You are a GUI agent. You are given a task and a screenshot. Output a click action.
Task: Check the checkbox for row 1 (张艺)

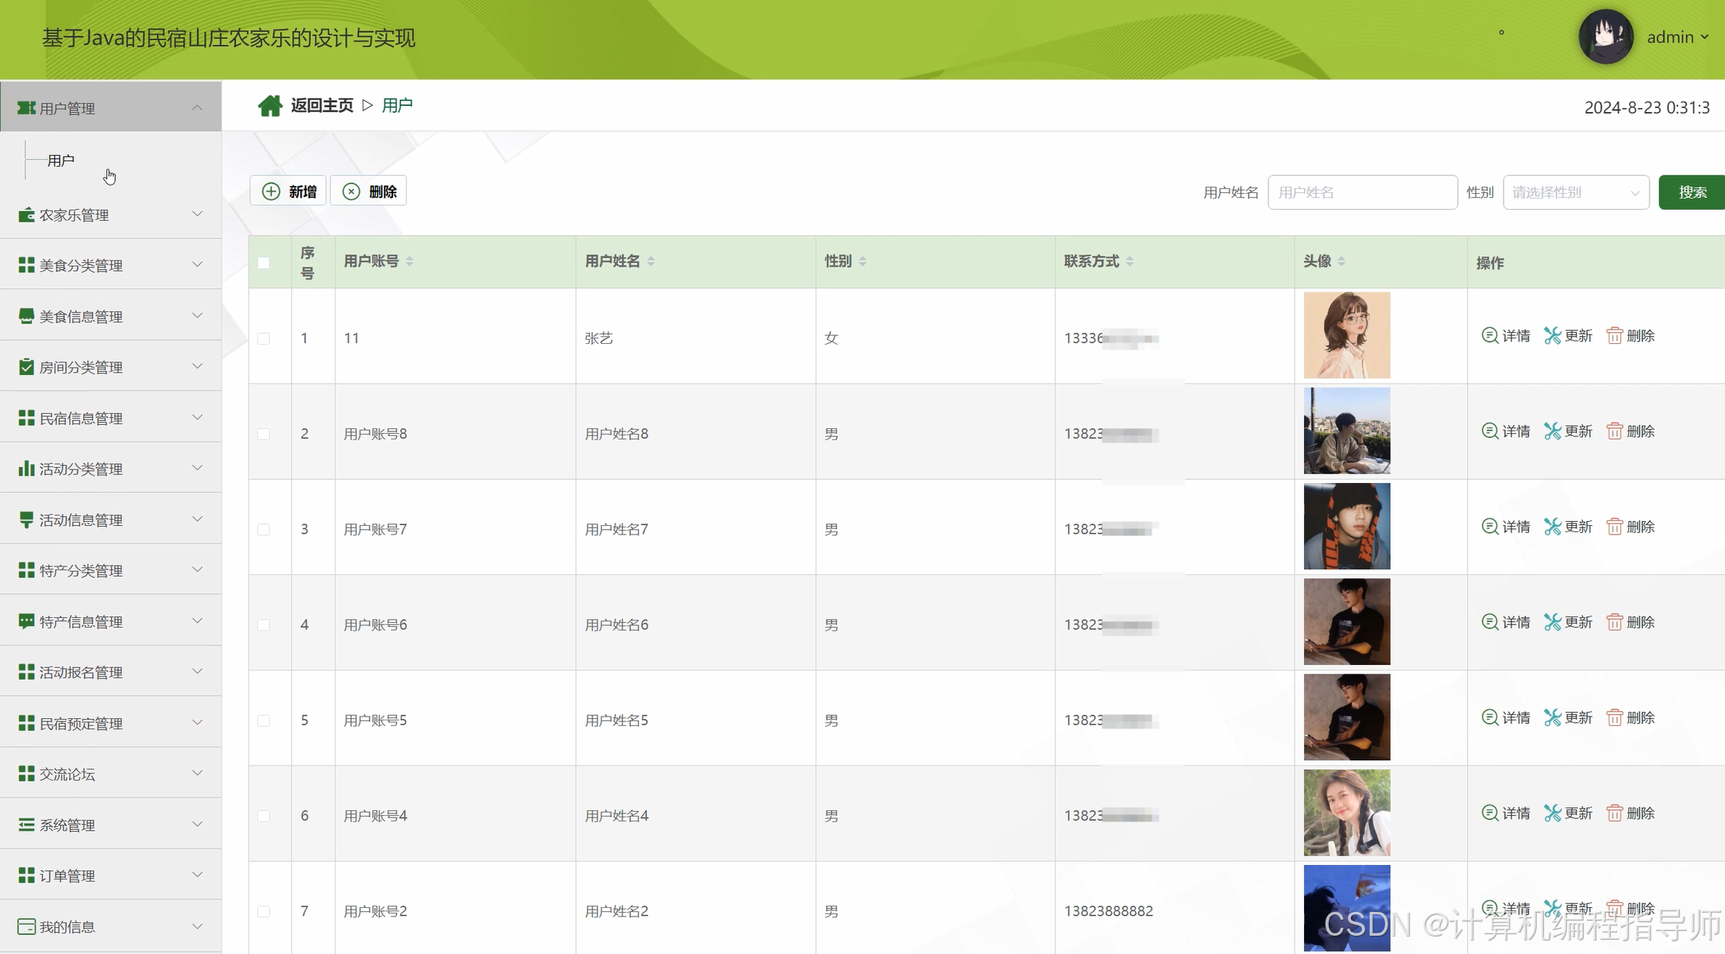[264, 338]
